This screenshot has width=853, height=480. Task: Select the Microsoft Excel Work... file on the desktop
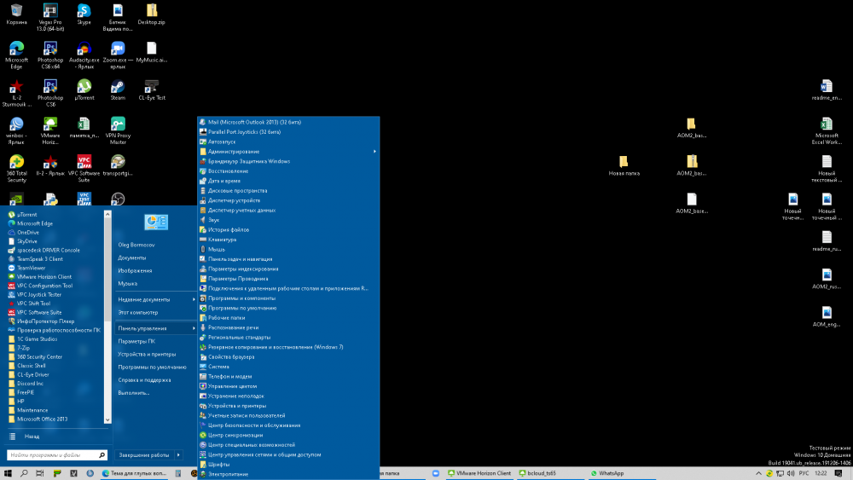click(827, 131)
